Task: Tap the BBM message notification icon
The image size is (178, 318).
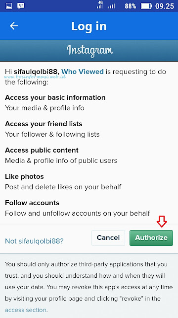Action: 21,5
